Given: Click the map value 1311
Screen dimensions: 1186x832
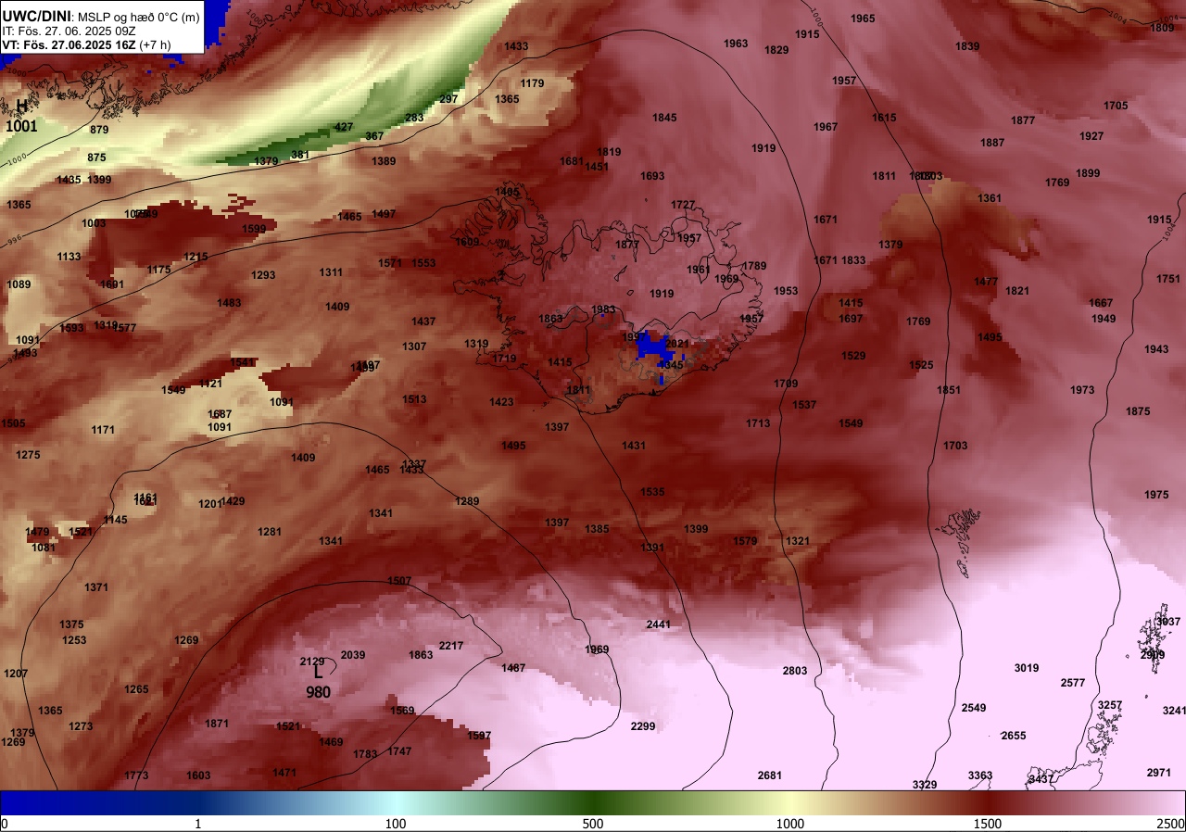Looking at the screenshot, I should pyautogui.click(x=331, y=272).
